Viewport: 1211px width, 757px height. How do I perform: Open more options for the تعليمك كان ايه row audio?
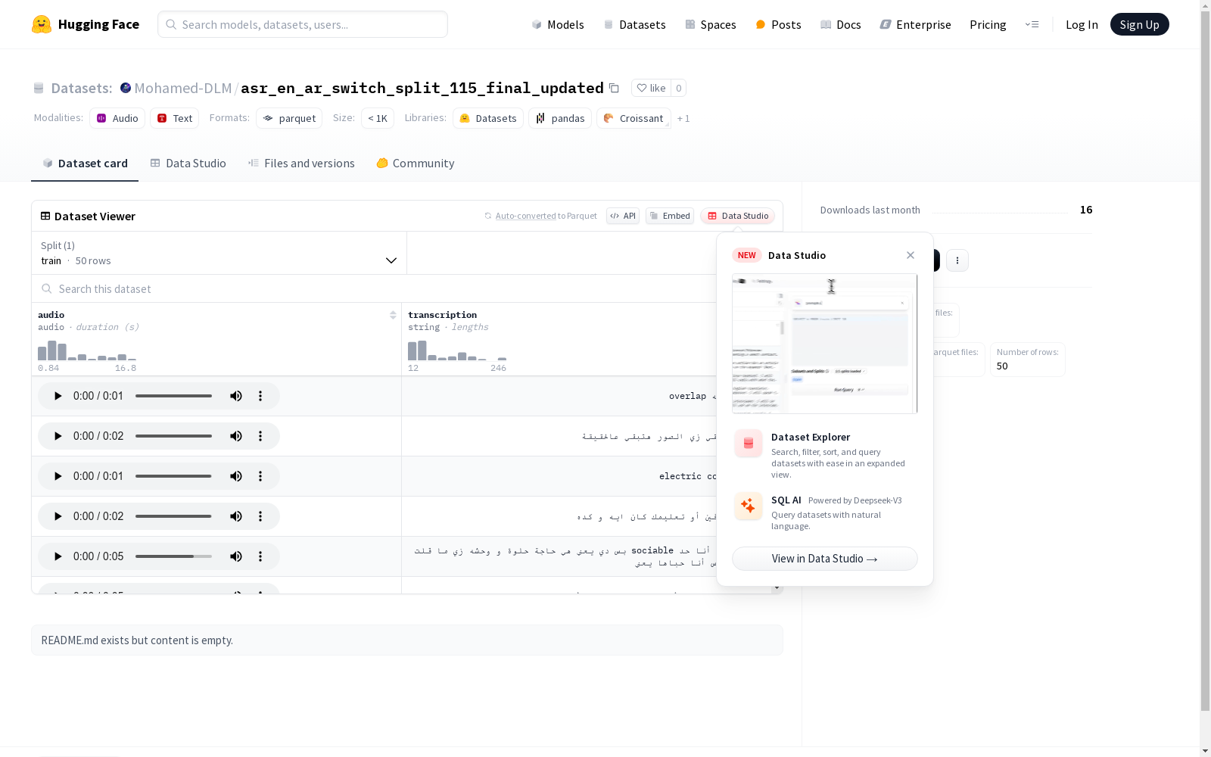pos(260,516)
